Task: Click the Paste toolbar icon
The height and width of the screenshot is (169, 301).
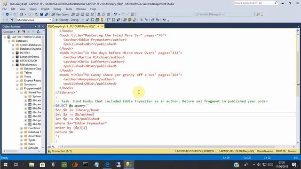Action: click(109, 14)
